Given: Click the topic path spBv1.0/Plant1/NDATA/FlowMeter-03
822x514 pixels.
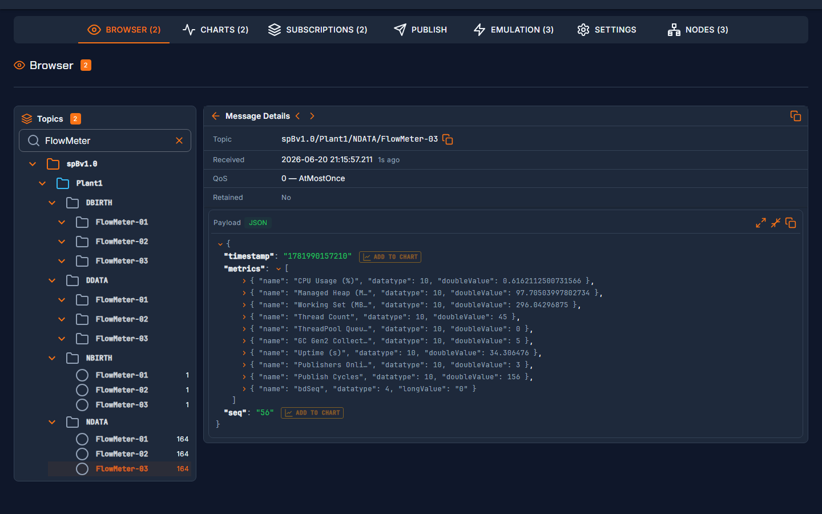Looking at the screenshot, I should coord(360,139).
